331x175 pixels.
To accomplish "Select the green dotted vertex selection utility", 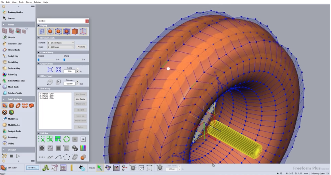I will tap(42, 139).
